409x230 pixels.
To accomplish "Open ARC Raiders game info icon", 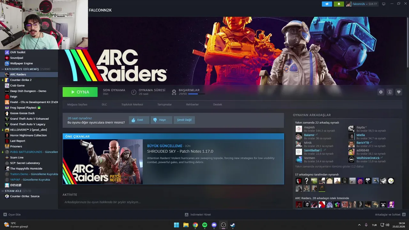I will [390, 92].
